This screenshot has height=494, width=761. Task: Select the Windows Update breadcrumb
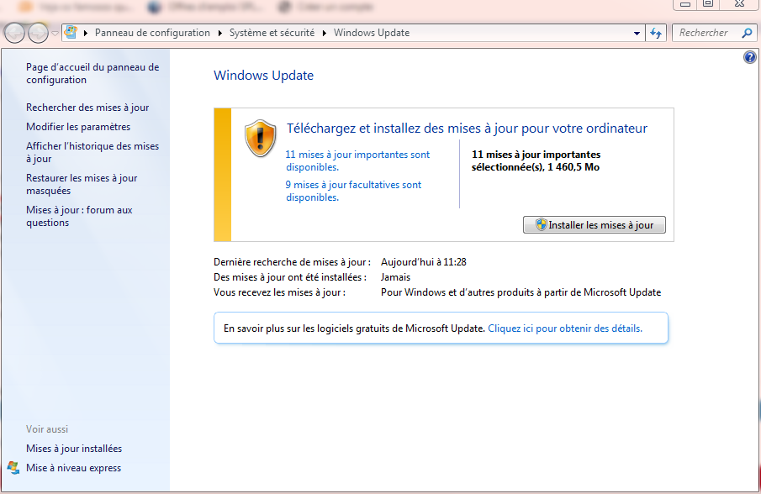click(372, 33)
